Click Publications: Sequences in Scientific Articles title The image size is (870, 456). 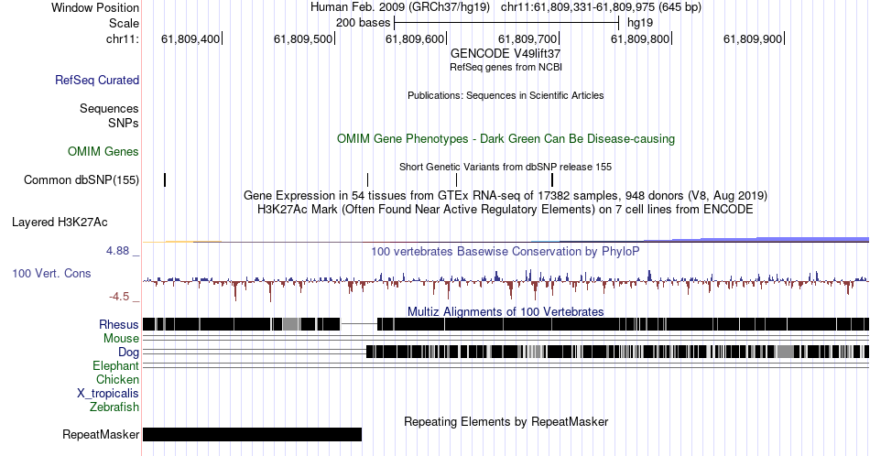[506, 95]
